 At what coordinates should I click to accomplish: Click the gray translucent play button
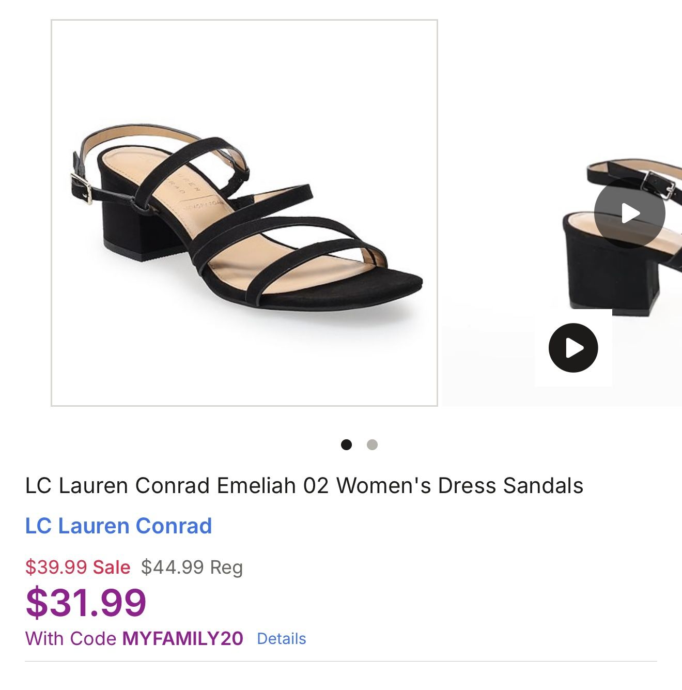[x=629, y=213]
